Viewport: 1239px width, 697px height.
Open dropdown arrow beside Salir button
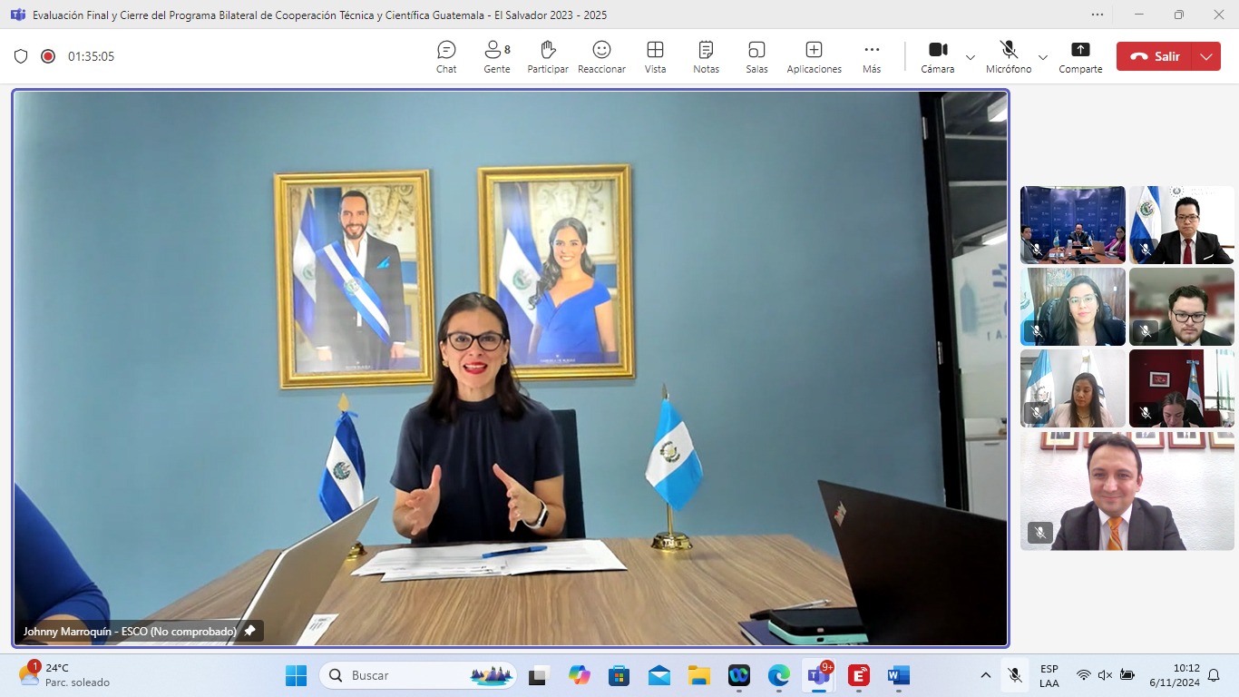(x=1205, y=56)
